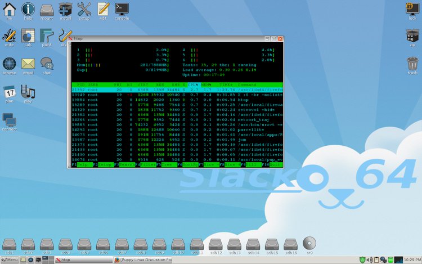Image resolution: width=422 pixels, height=264 pixels.
Task: Select process 14074 /usr/local/pup_ev row
Action: tap(177, 160)
